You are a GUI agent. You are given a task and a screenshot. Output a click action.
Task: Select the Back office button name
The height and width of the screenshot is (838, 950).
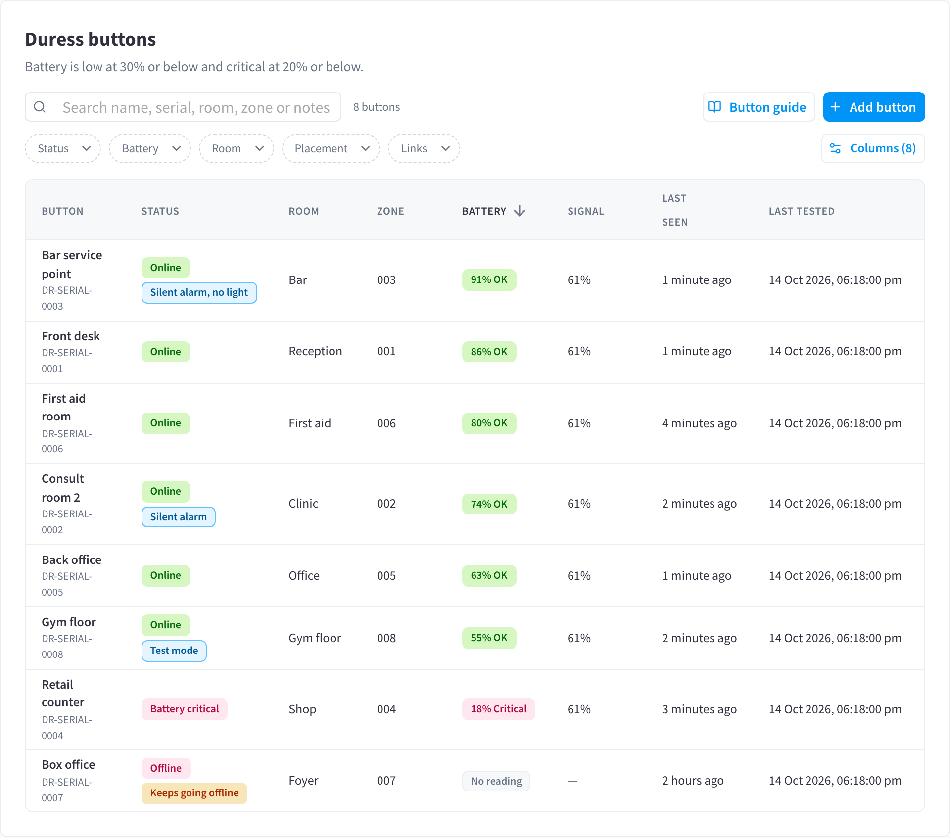pyautogui.click(x=72, y=560)
